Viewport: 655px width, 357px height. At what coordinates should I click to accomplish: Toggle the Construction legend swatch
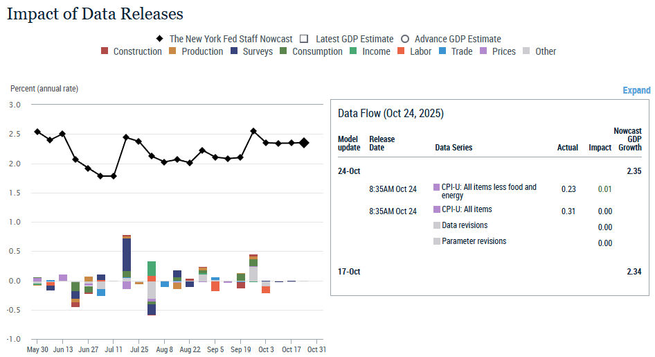point(105,51)
